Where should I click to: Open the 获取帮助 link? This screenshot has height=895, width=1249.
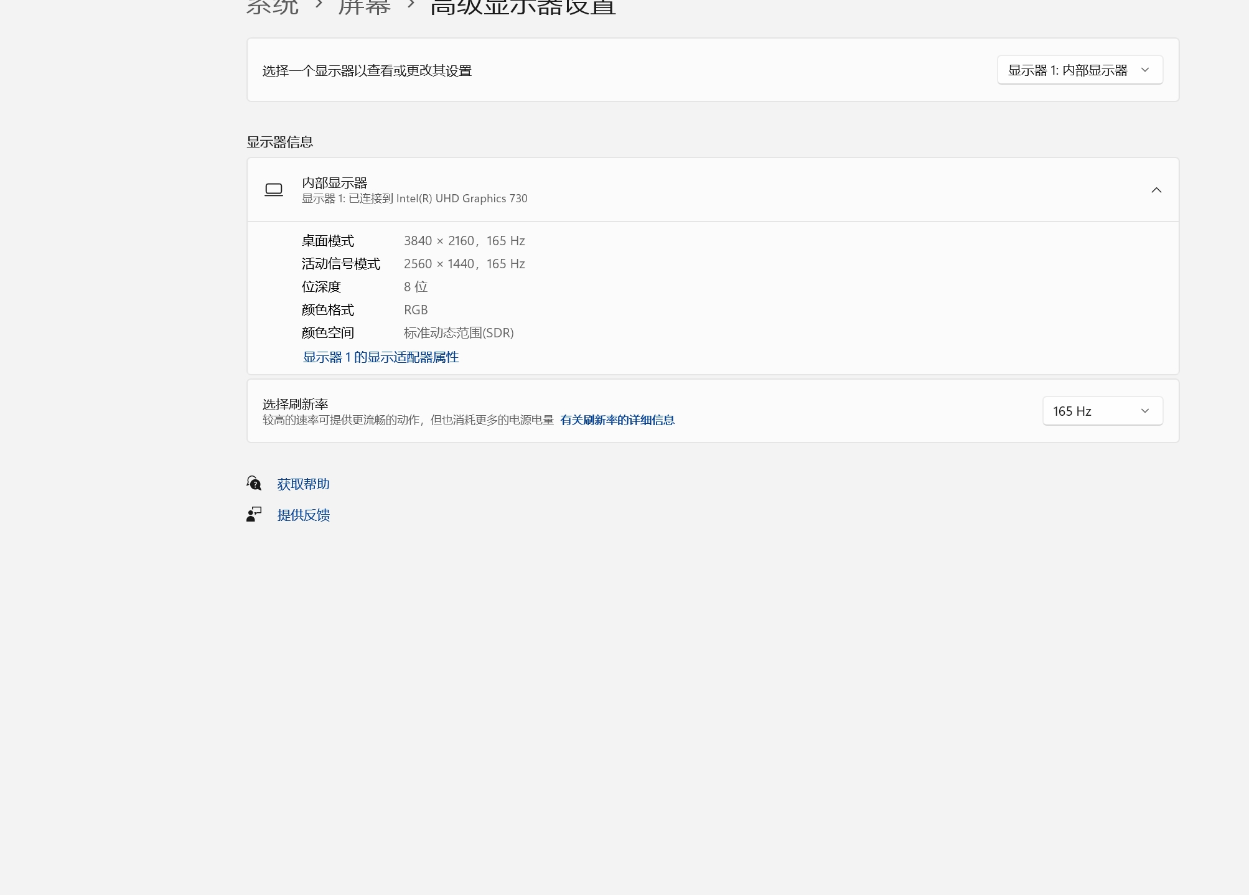(x=303, y=484)
